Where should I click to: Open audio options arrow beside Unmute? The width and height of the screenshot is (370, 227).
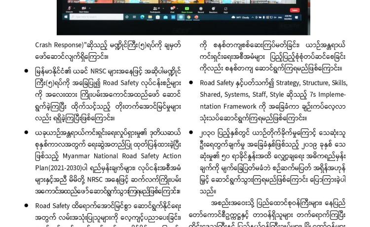coord(74,8)
